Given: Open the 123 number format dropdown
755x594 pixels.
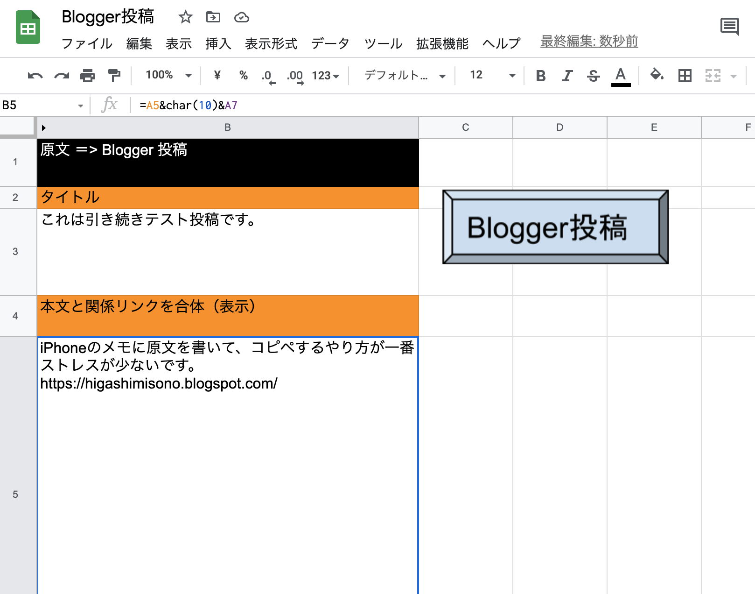Looking at the screenshot, I should [326, 76].
